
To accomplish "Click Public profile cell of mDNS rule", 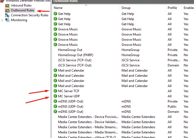I will tap(172, 107).
